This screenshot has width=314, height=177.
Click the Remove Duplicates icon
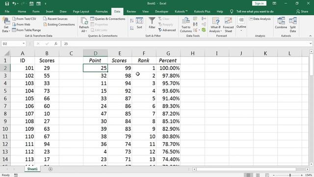point(195,24)
